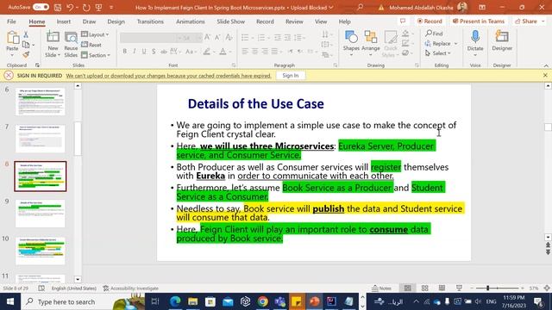Toggle Bold formatting

point(124,52)
